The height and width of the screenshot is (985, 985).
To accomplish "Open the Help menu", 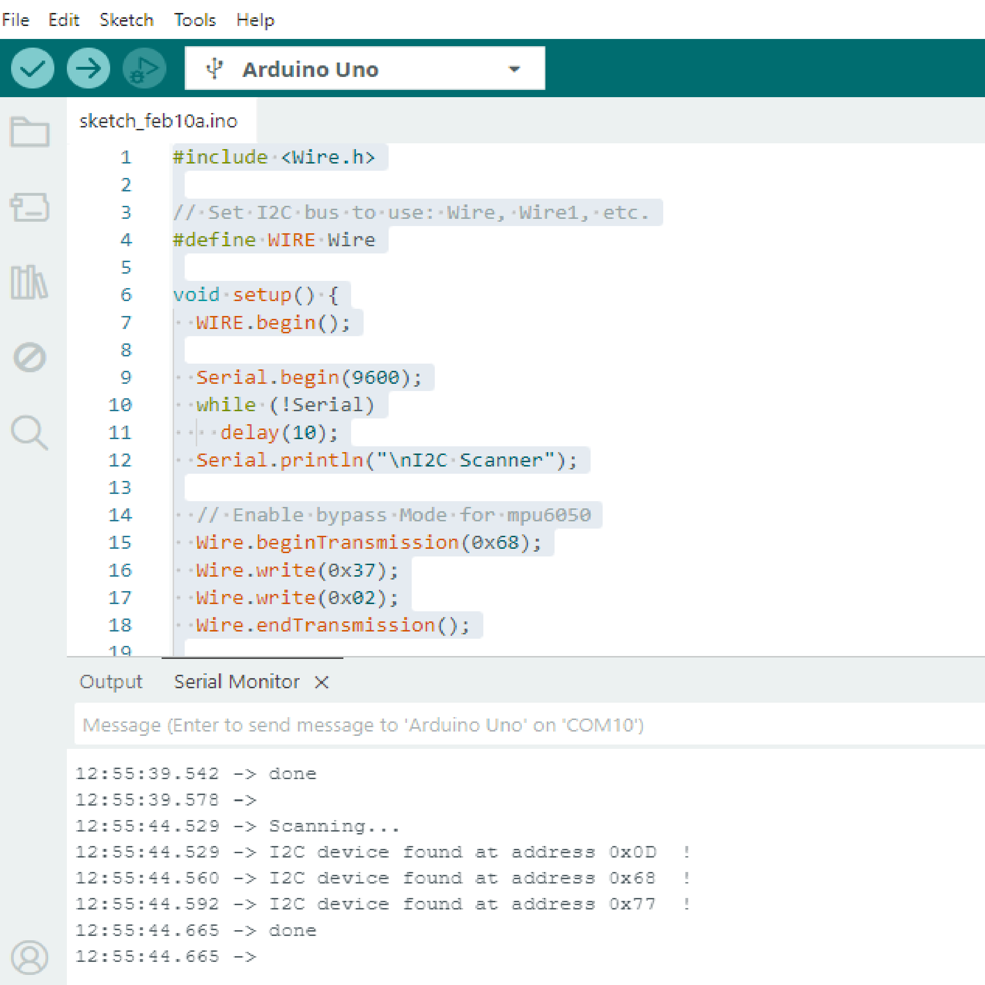I will pos(255,20).
